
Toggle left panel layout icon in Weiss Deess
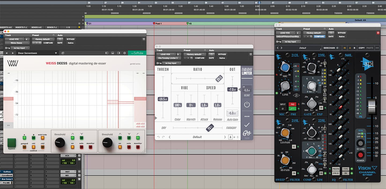point(107,53)
